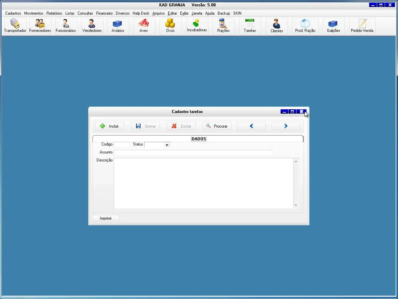
Task: Open the Transportador truck icon
Action: pos(15,26)
